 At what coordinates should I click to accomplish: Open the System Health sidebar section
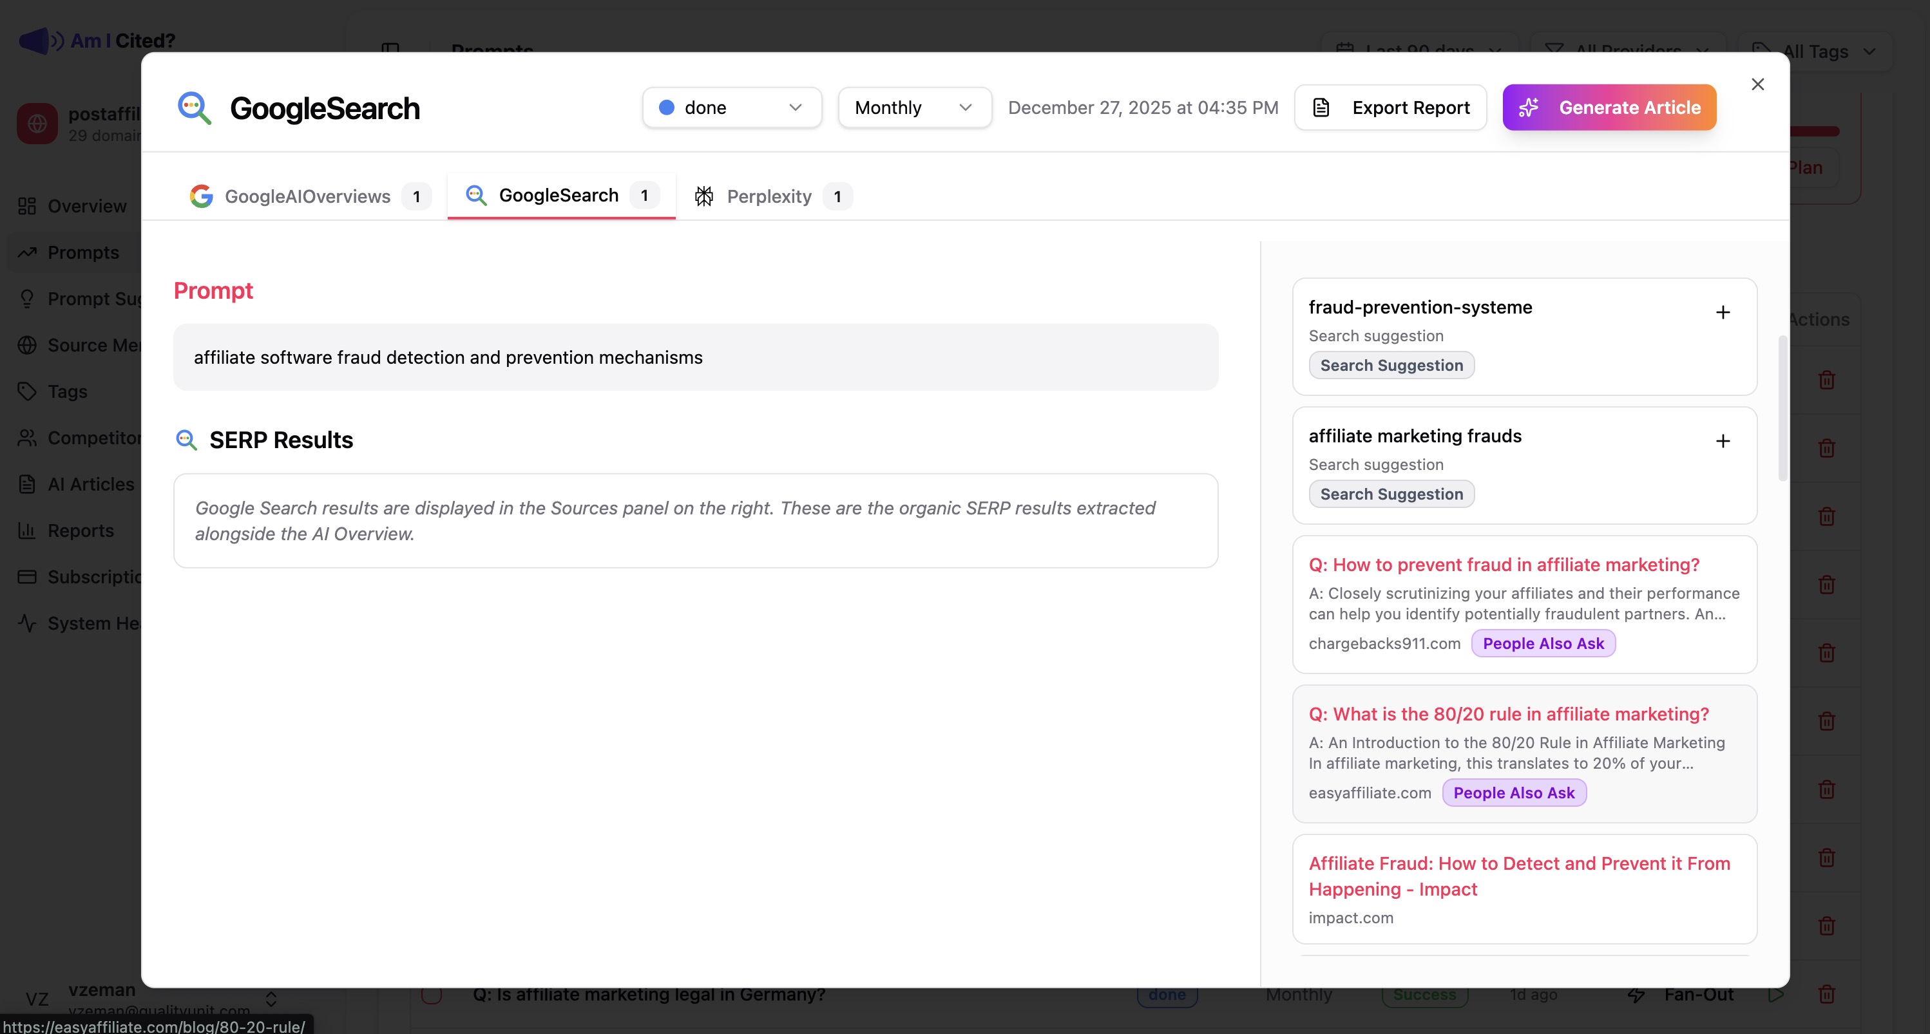coord(90,622)
